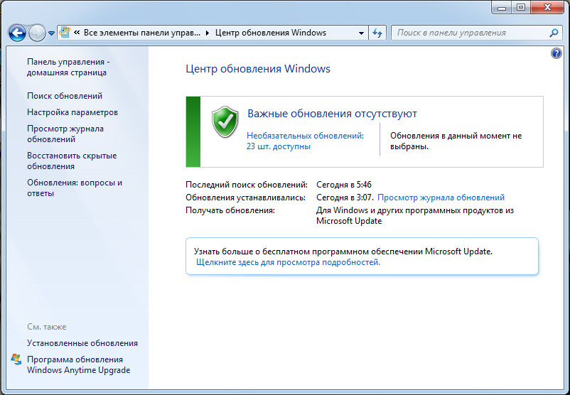Viewport: 570px width, 395px height.
Task: Click 'Последний поиск обновлений:' label
Action: pyautogui.click(x=247, y=185)
